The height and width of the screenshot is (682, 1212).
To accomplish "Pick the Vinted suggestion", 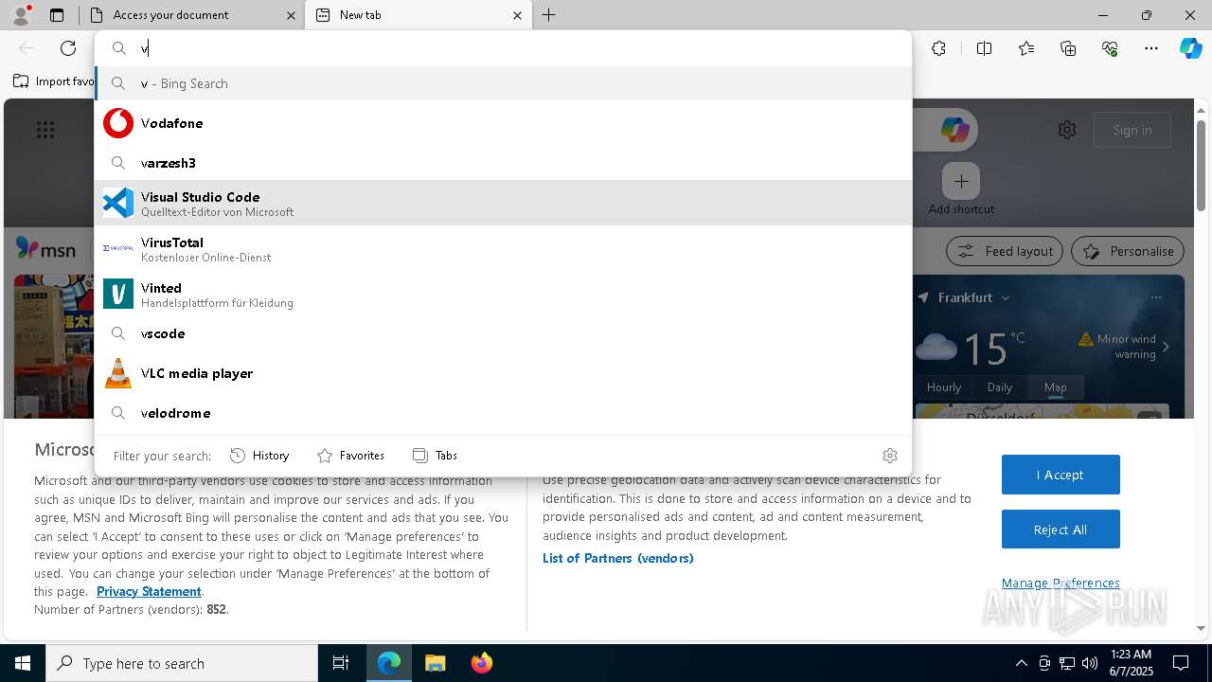I will (x=503, y=294).
